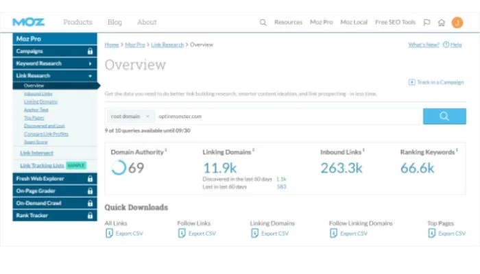Screen dimensions: 480x274
Task: Open Spam Score in sidebar
Action: 36,142
